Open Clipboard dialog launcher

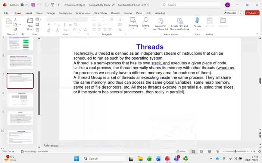click(22, 34)
